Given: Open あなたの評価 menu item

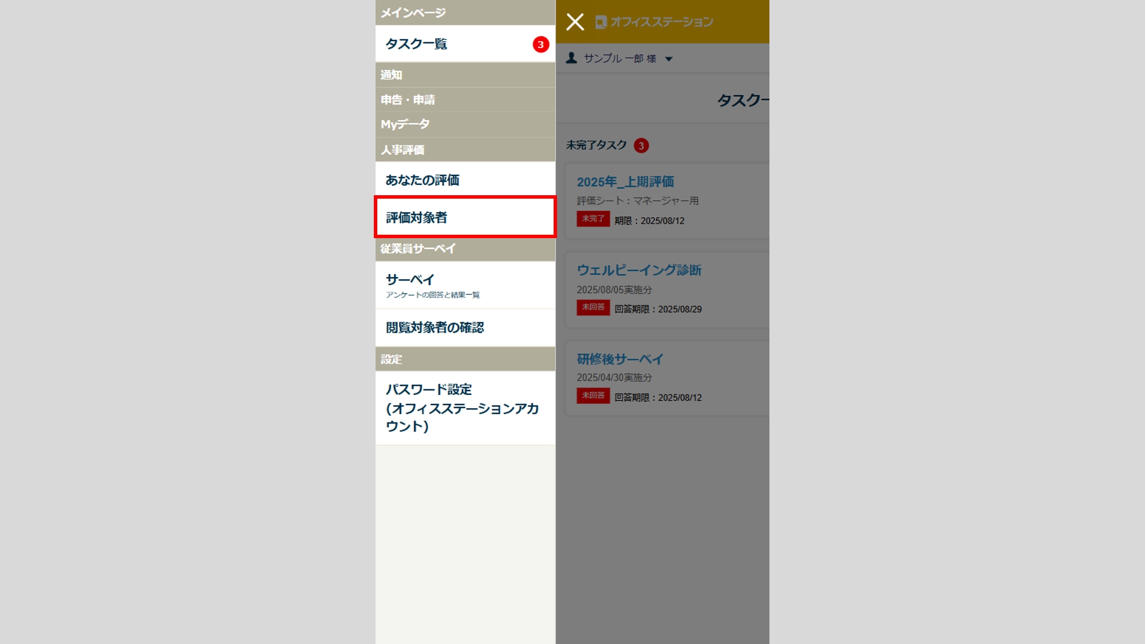Looking at the screenshot, I should point(465,180).
